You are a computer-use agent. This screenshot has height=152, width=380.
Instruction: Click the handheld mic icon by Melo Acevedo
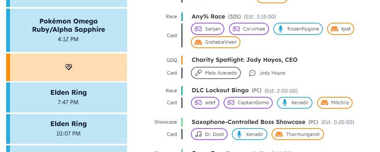198,73
